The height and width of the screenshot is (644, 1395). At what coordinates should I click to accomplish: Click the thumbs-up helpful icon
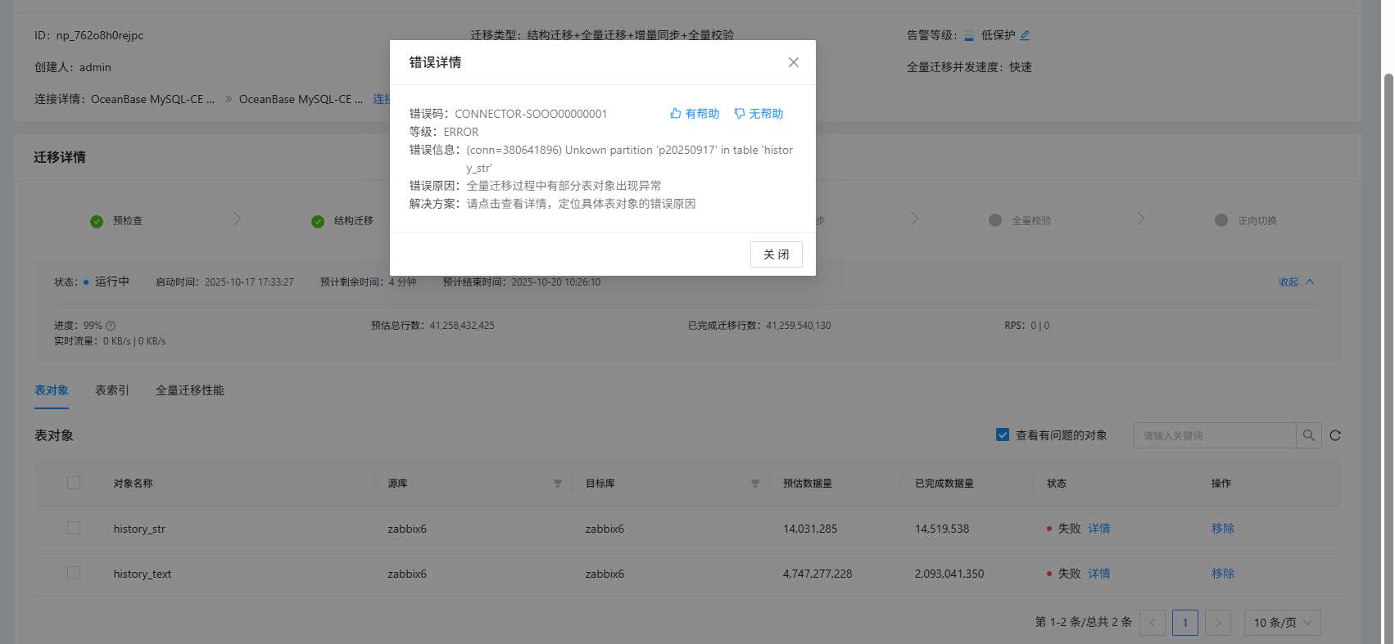pos(676,114)
